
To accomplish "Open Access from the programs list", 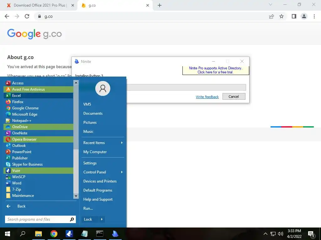I will [x=38, y=83].
